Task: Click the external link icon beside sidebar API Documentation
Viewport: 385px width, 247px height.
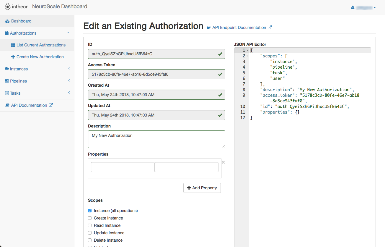Action: pos(51,105)
